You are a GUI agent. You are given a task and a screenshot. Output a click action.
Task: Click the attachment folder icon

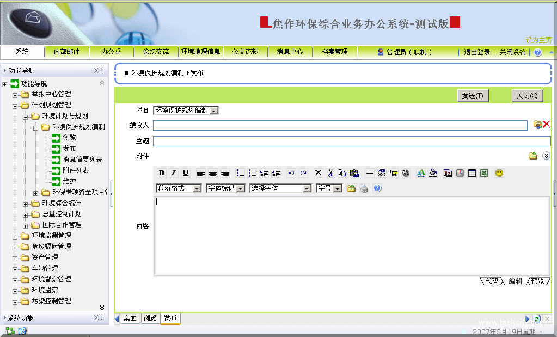coord(533,156)
